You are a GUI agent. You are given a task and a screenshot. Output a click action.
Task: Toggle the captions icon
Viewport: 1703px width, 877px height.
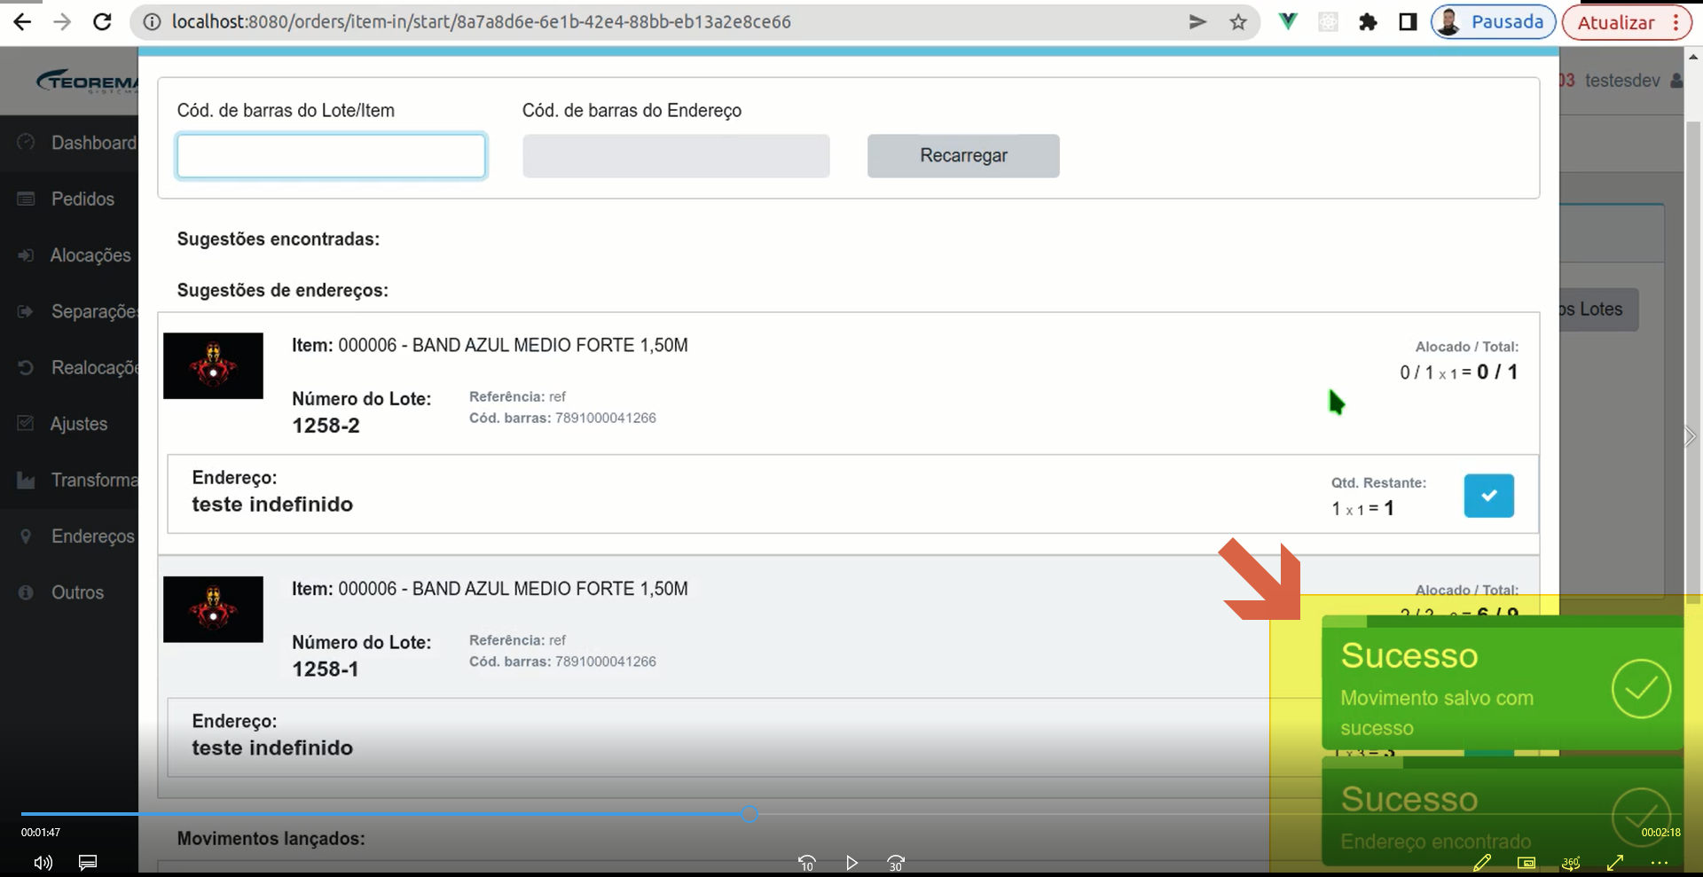tap(88, 862)
